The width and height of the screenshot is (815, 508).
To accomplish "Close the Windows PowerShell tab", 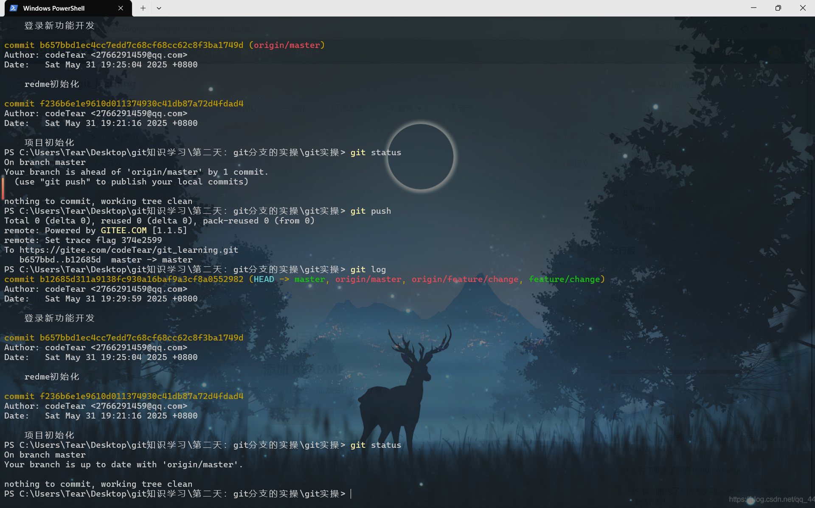I will [121, 8].
